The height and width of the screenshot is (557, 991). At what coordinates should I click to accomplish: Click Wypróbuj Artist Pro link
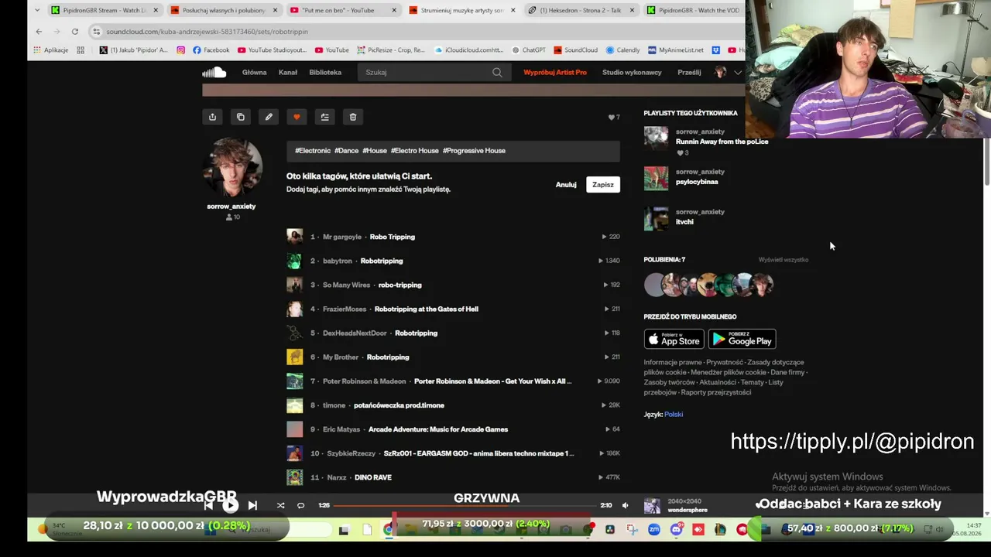tap(555, 72)
